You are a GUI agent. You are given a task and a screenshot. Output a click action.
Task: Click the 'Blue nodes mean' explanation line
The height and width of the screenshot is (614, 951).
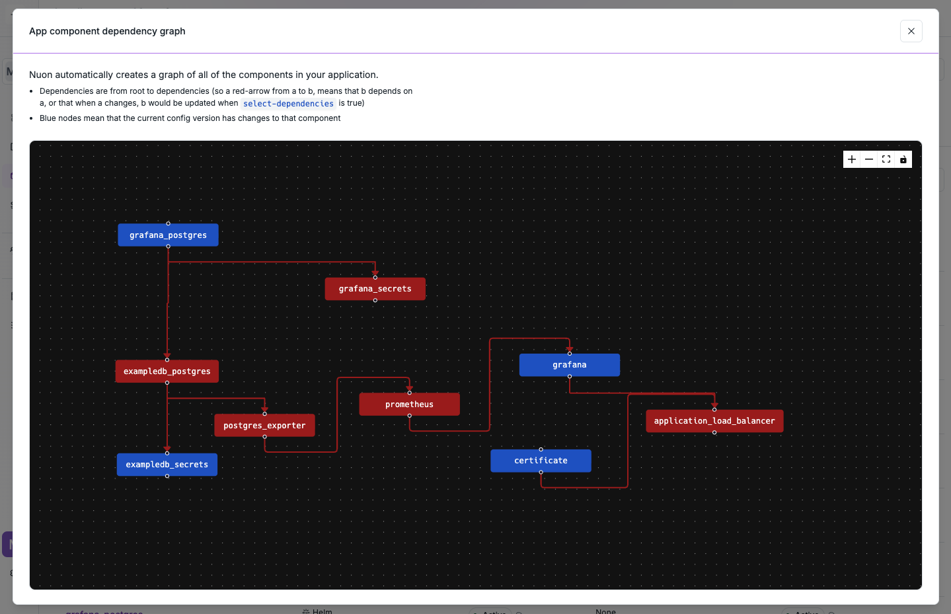click(x=190, y=118)
